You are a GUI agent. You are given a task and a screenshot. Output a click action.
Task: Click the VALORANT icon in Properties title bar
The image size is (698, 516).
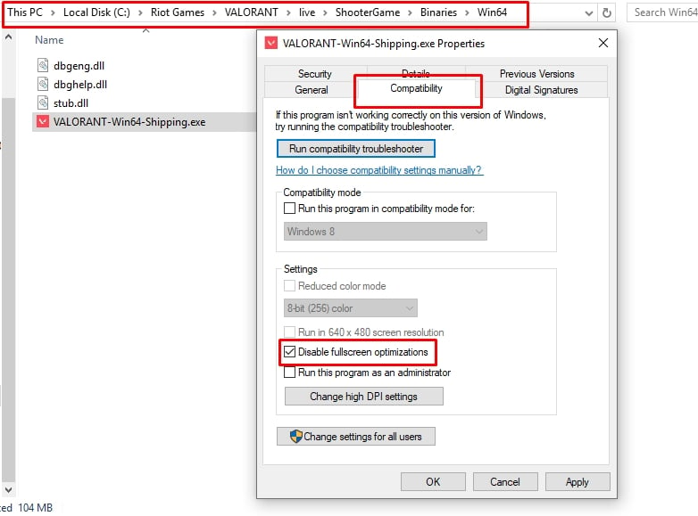pos(270,44)
